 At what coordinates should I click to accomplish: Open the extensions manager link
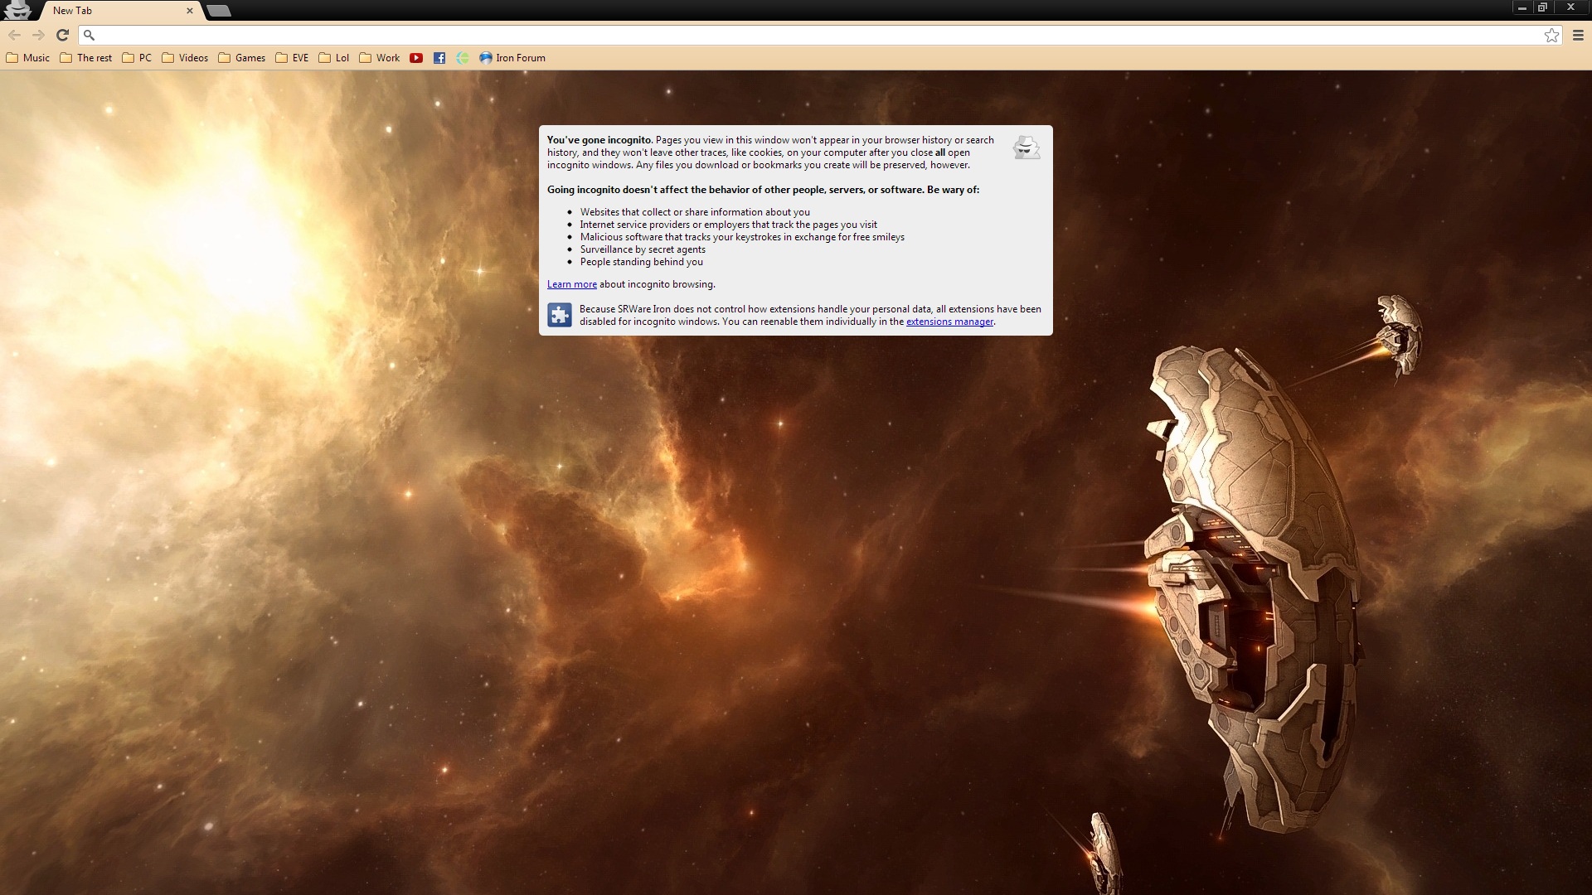949,322
